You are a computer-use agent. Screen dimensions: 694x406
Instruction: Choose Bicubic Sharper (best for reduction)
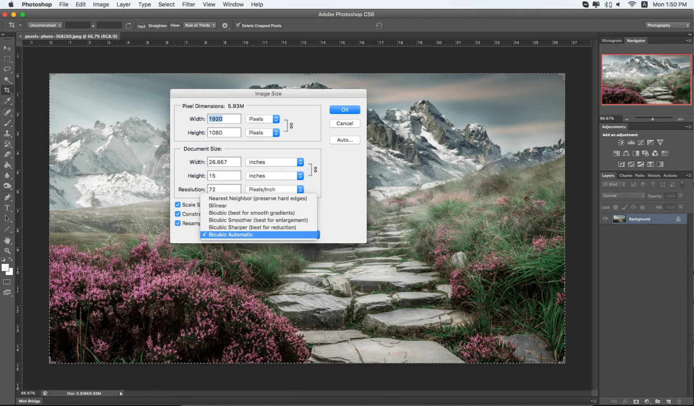[x=252, y=228]
